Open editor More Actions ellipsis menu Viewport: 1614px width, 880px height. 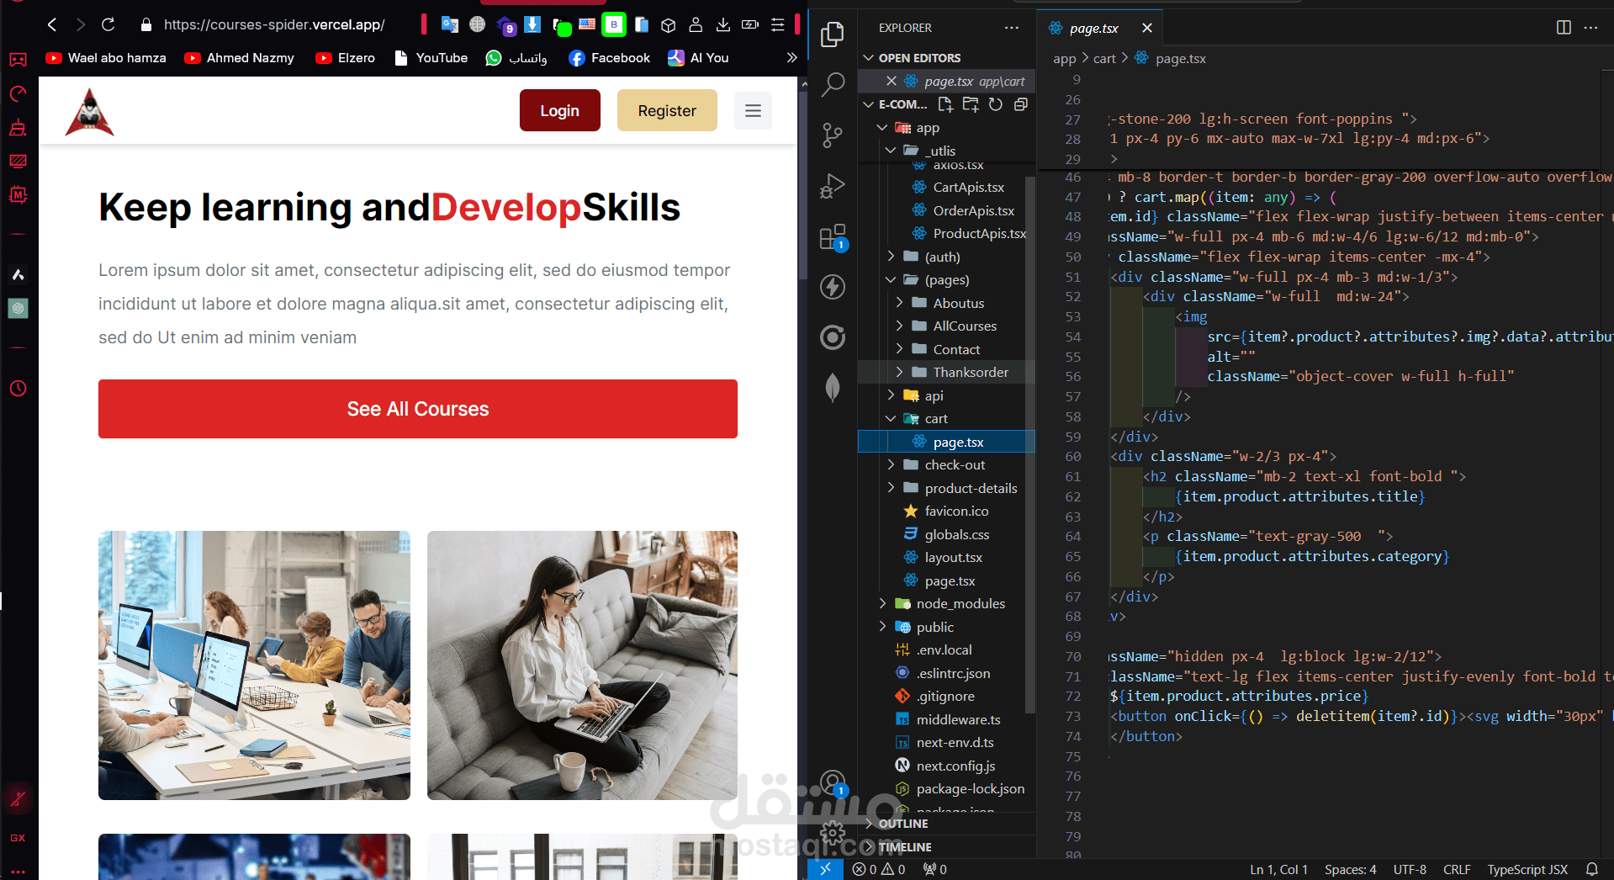[1590, 28]
